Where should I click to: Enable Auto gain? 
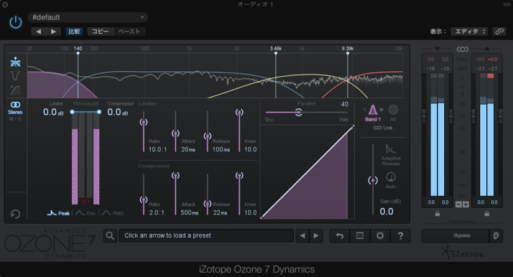[391, 179]
